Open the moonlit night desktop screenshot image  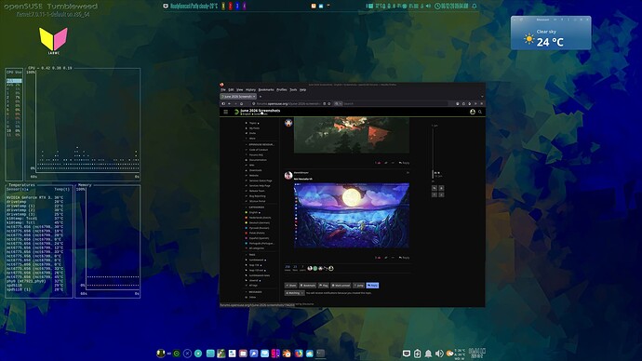click(352, 215)
